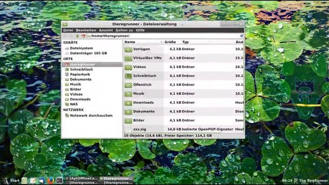Select the Musik folder icon in file list
The width and height of the screenshot is (329, 185).
128,94
